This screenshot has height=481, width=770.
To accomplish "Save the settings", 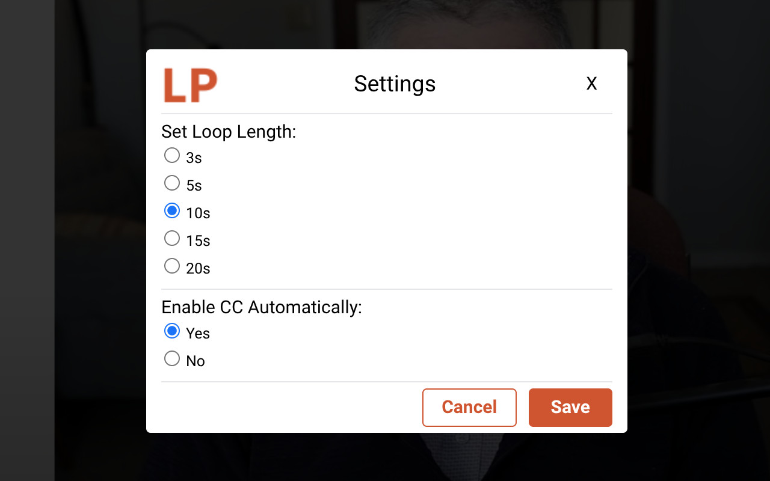I will pyautogui.click(x=570, y=408).
